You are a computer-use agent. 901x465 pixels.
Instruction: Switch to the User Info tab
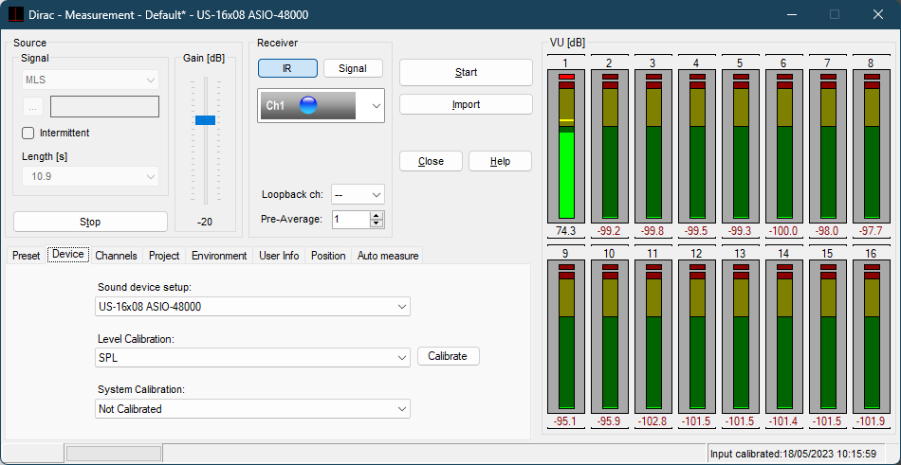click(x=279, y=256)
